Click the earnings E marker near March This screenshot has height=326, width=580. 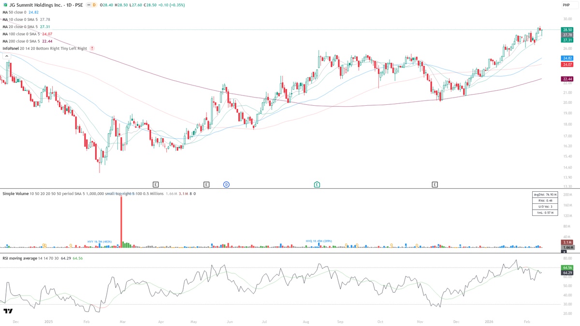pyautogui.click(x=156, y=184)
